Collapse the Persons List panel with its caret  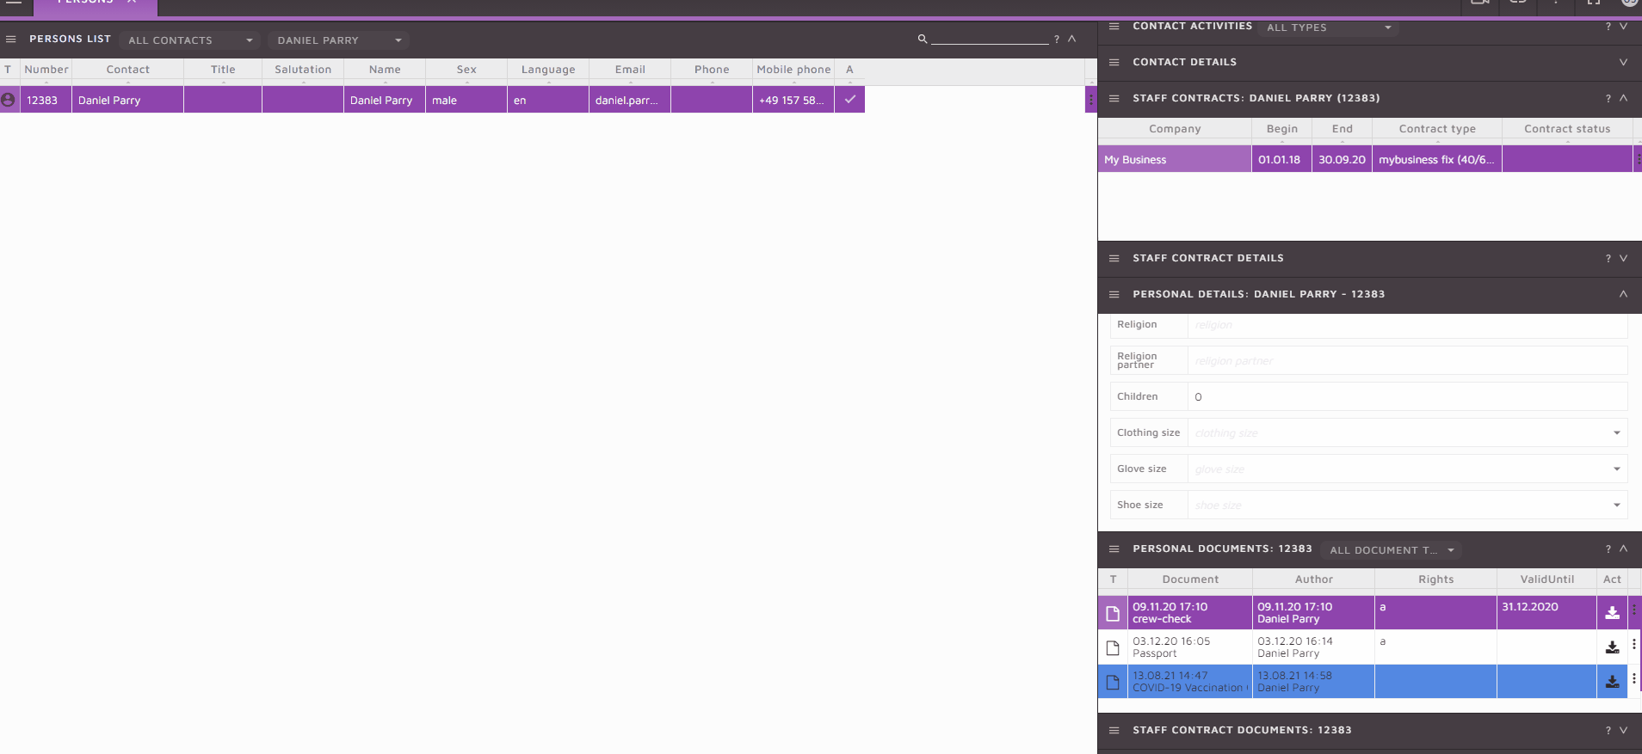1072,39
